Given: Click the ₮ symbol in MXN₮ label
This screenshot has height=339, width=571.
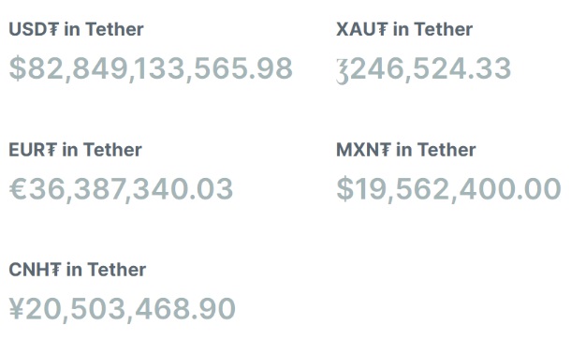Looking at the screenshot, I should pyautogui.click(x=386, y=150).
